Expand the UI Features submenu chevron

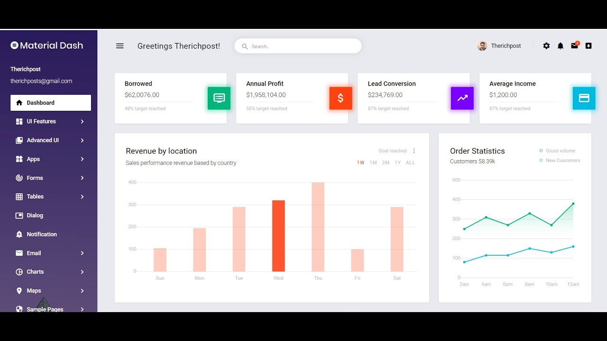(82, 122)
